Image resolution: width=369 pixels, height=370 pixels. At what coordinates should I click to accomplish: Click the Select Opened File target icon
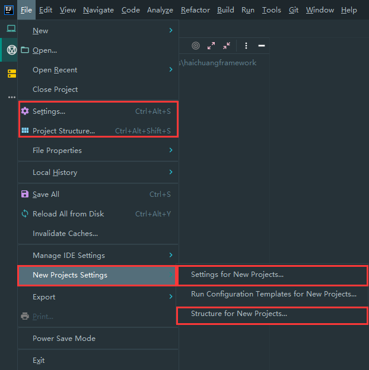click(x=196, y=46)
